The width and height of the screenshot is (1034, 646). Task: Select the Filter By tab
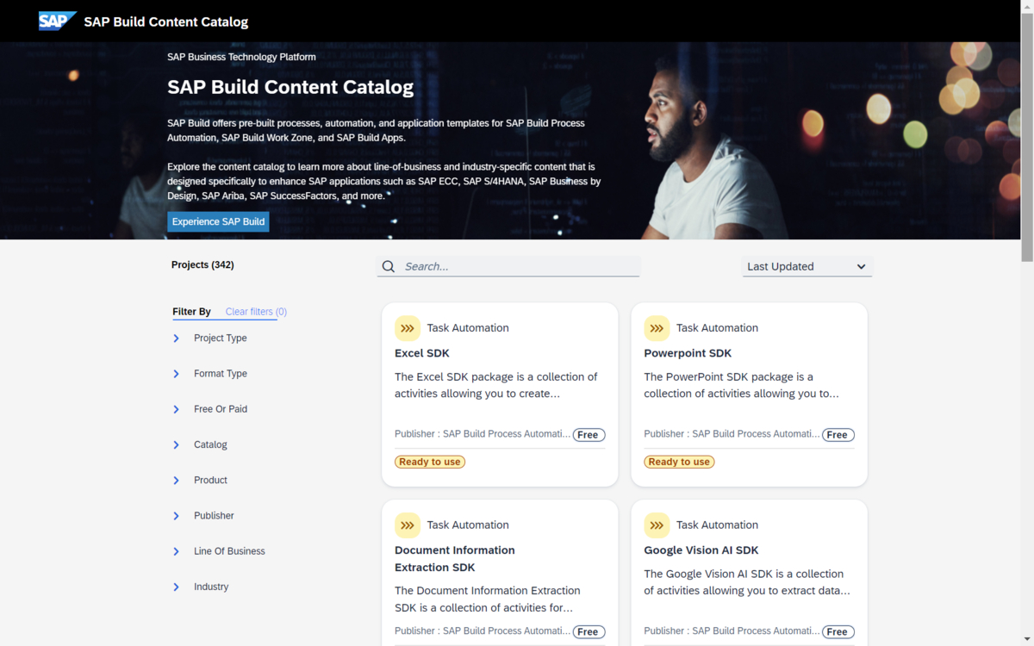[191, 312]
